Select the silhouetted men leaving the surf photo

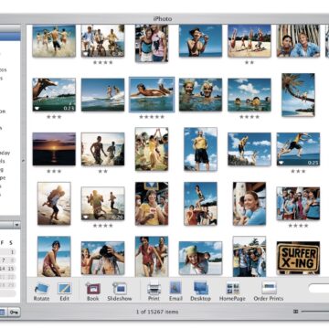102,149
